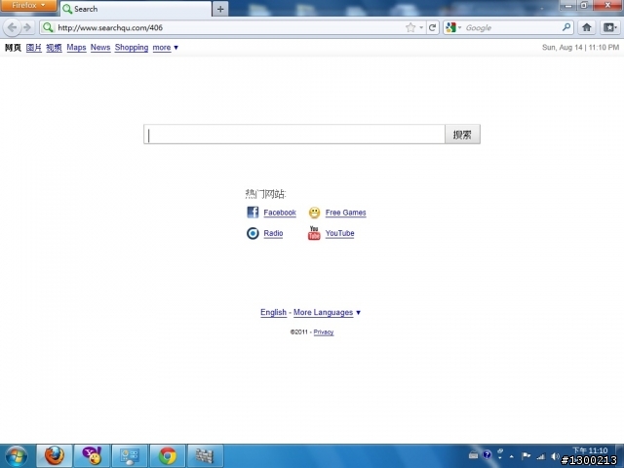Open the Privacy link in footer
624x468 pixels.
[x=324, y=331]
